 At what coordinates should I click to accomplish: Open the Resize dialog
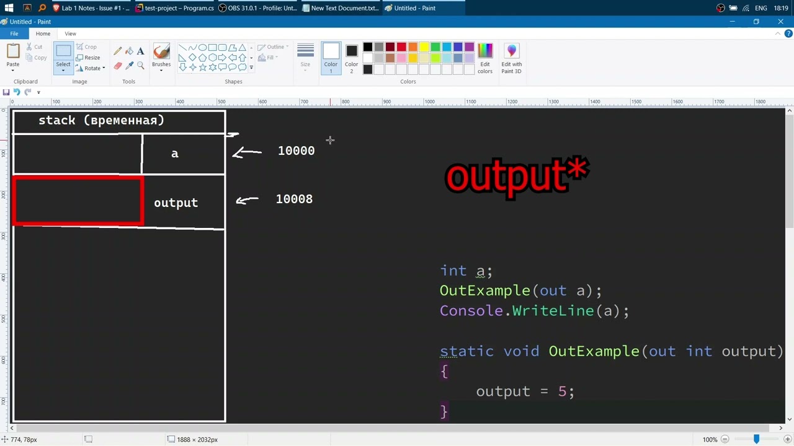88,58
